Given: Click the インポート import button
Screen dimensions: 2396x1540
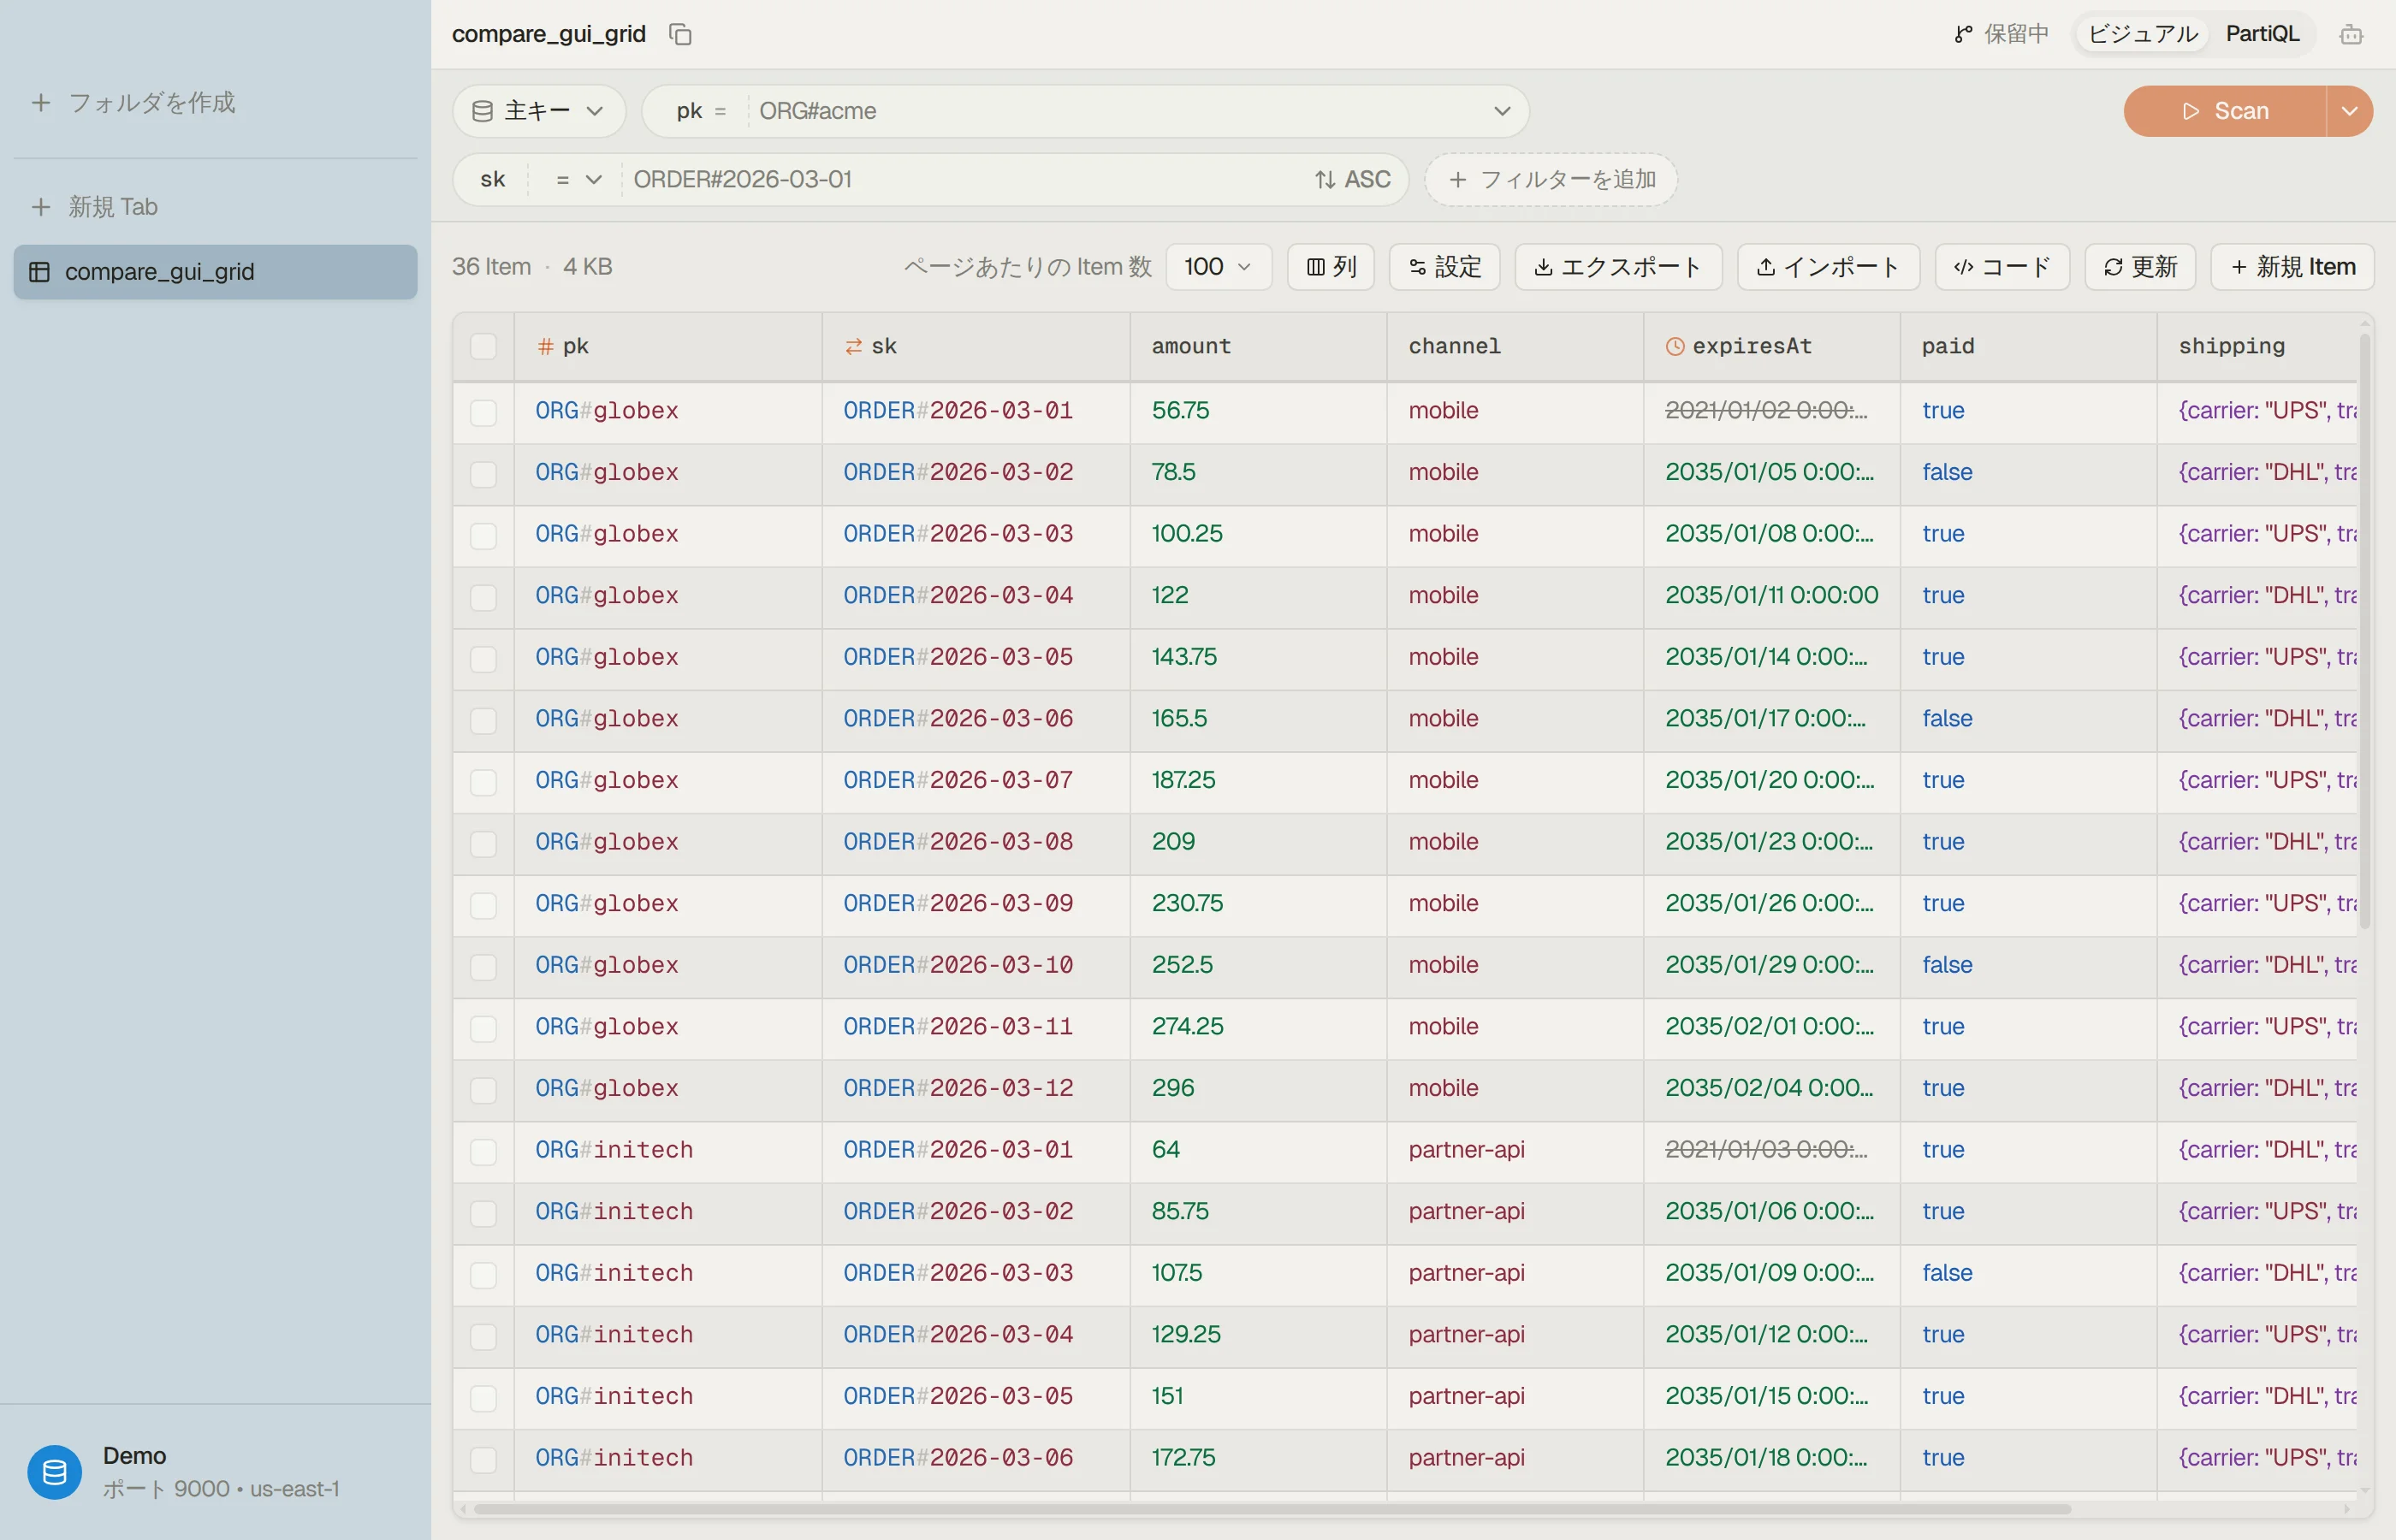Looking at the screenshot, I should click(1828, 267).
